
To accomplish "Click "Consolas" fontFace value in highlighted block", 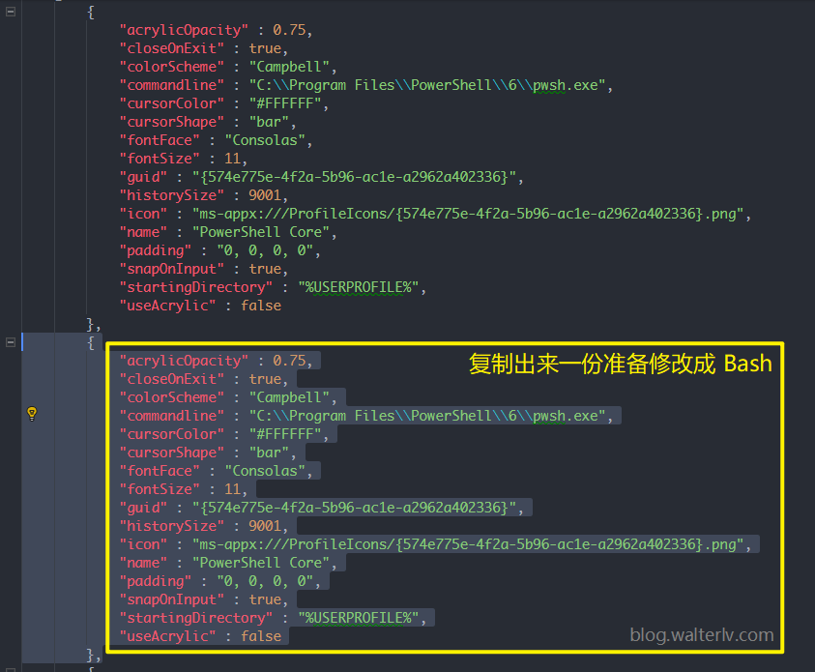I will pos(265,471).
